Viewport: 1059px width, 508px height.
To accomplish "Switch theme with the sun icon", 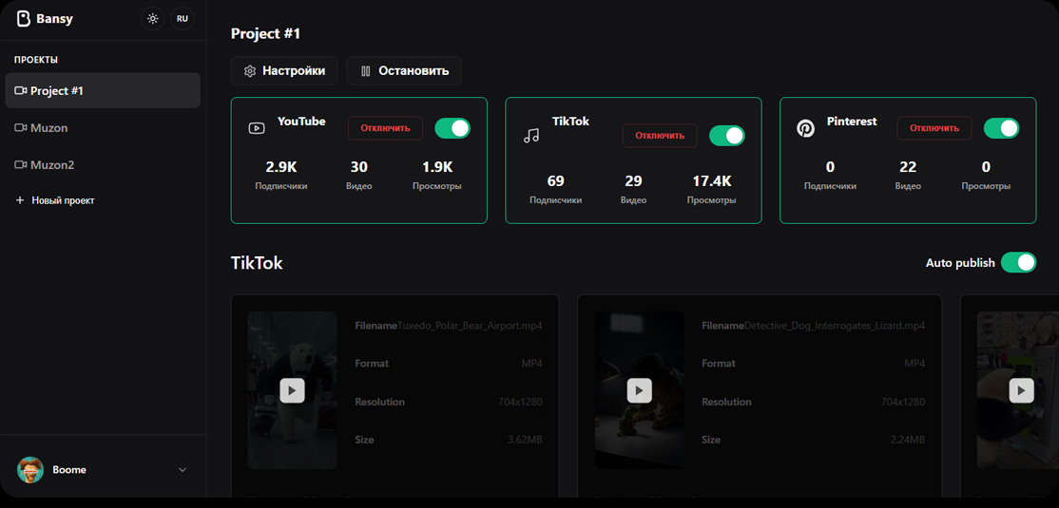I will click(x=152, y=19).
